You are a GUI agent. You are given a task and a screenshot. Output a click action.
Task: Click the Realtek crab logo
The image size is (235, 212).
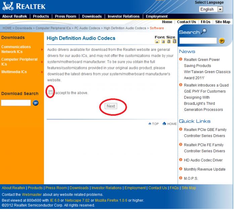point(8,6)
